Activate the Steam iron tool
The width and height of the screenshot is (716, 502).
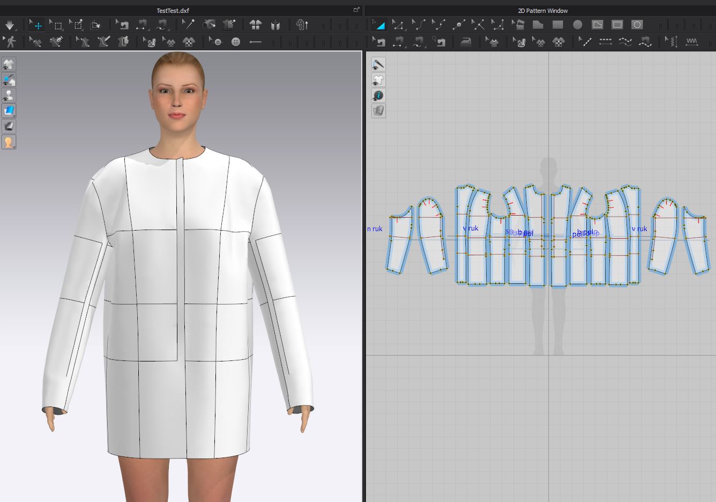click(x=466, y=42)
